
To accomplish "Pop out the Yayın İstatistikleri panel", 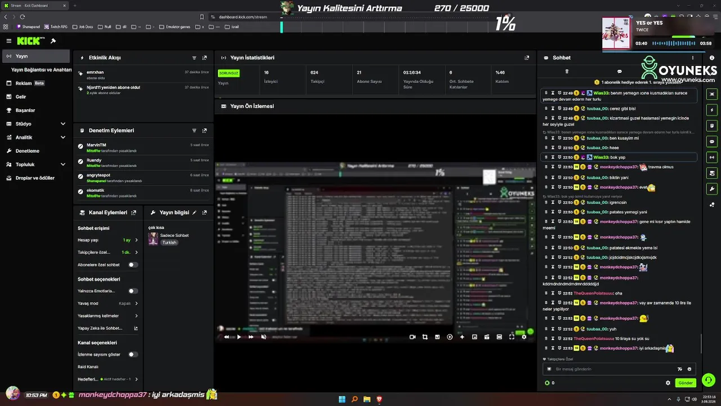I will pyautogui.click(x=527, y=58).
